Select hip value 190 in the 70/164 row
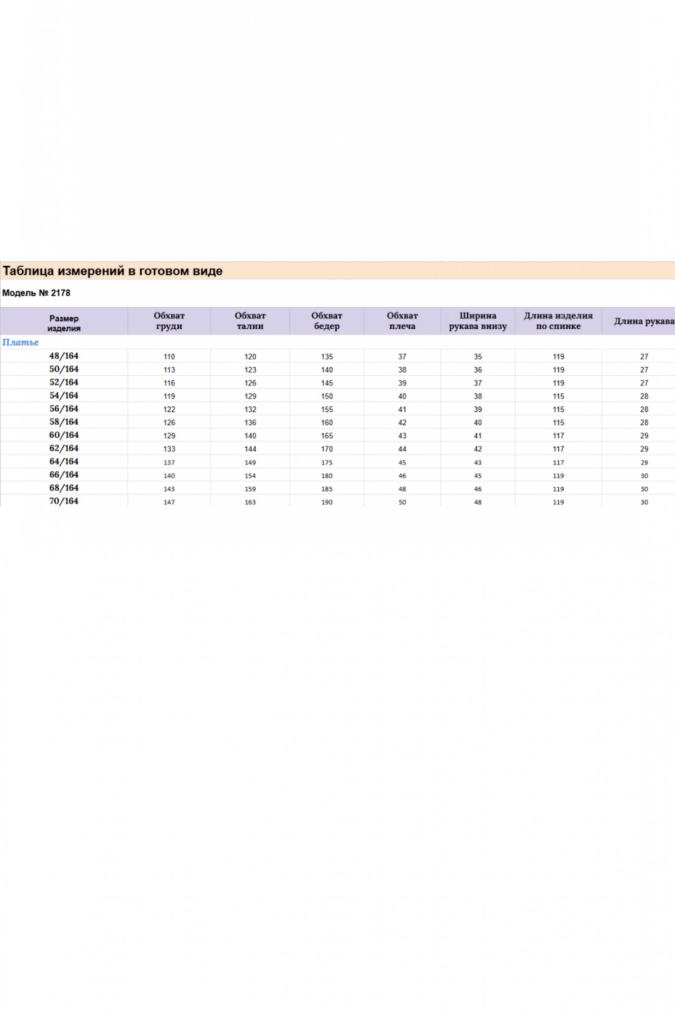This screenshot has width=675, height=1013. point(327,502)
